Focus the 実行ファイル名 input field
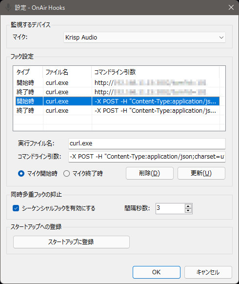Screen dimensions: 239x284 point(147,143)
